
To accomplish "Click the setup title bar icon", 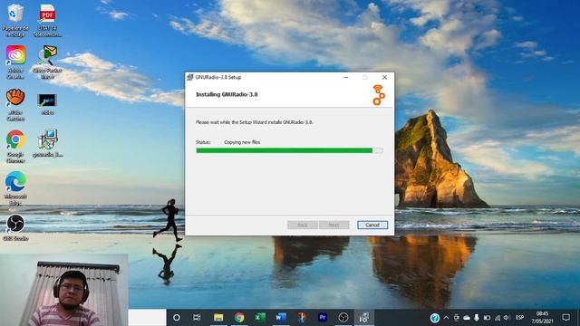I will tap(190, 77).
